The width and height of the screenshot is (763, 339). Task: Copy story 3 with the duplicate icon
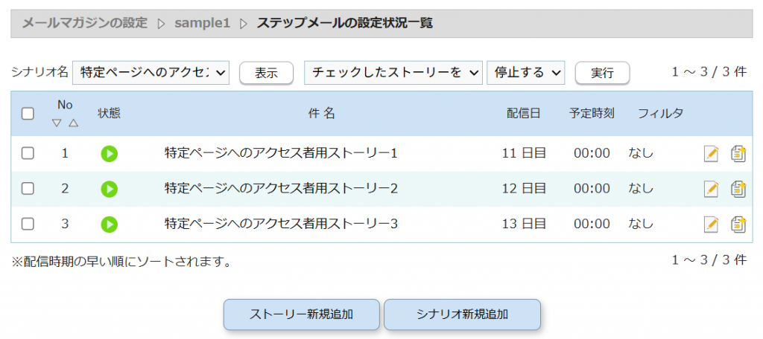[738, 224]
